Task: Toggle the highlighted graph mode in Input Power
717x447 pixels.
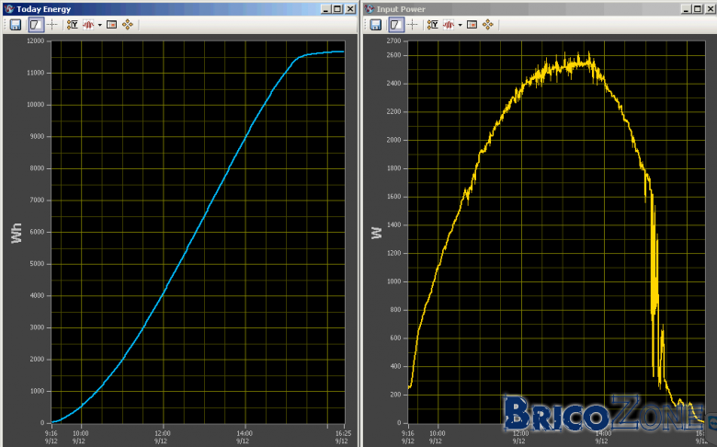Action: [396, 25]
